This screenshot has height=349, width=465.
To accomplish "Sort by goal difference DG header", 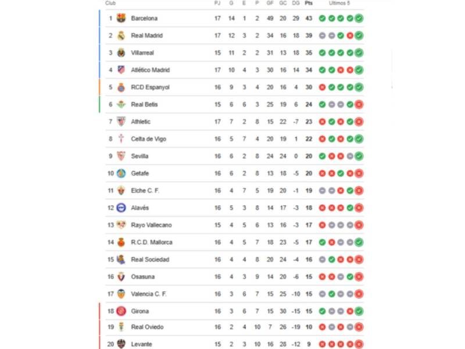I will click(296, 3).
